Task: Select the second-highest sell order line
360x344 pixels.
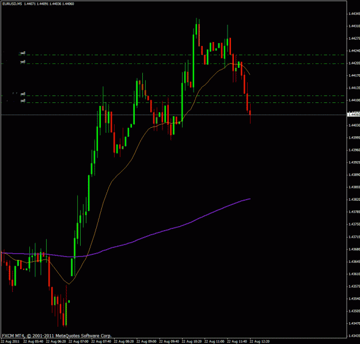Action: point(173,63)
